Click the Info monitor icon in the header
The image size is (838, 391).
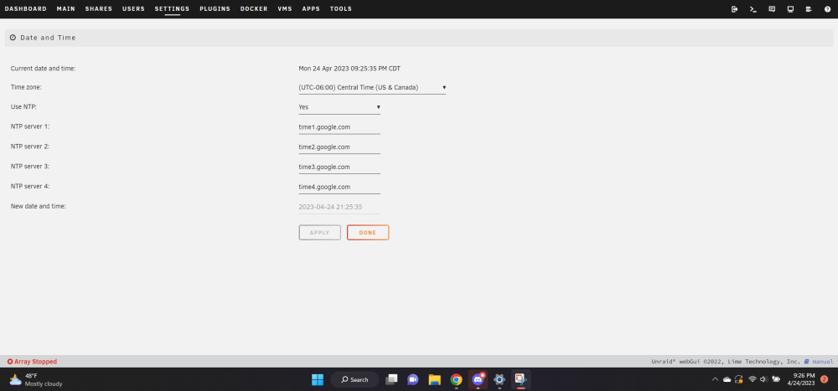click(790, 9)
